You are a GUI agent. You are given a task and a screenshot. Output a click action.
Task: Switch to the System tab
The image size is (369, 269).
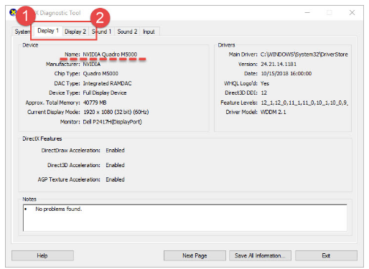22,32
